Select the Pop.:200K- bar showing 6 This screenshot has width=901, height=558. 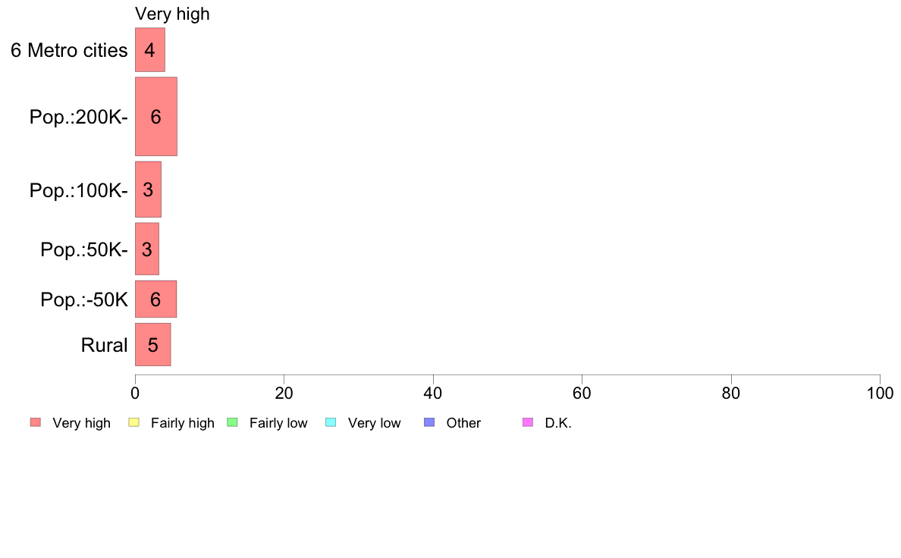[x=156, y=117]
